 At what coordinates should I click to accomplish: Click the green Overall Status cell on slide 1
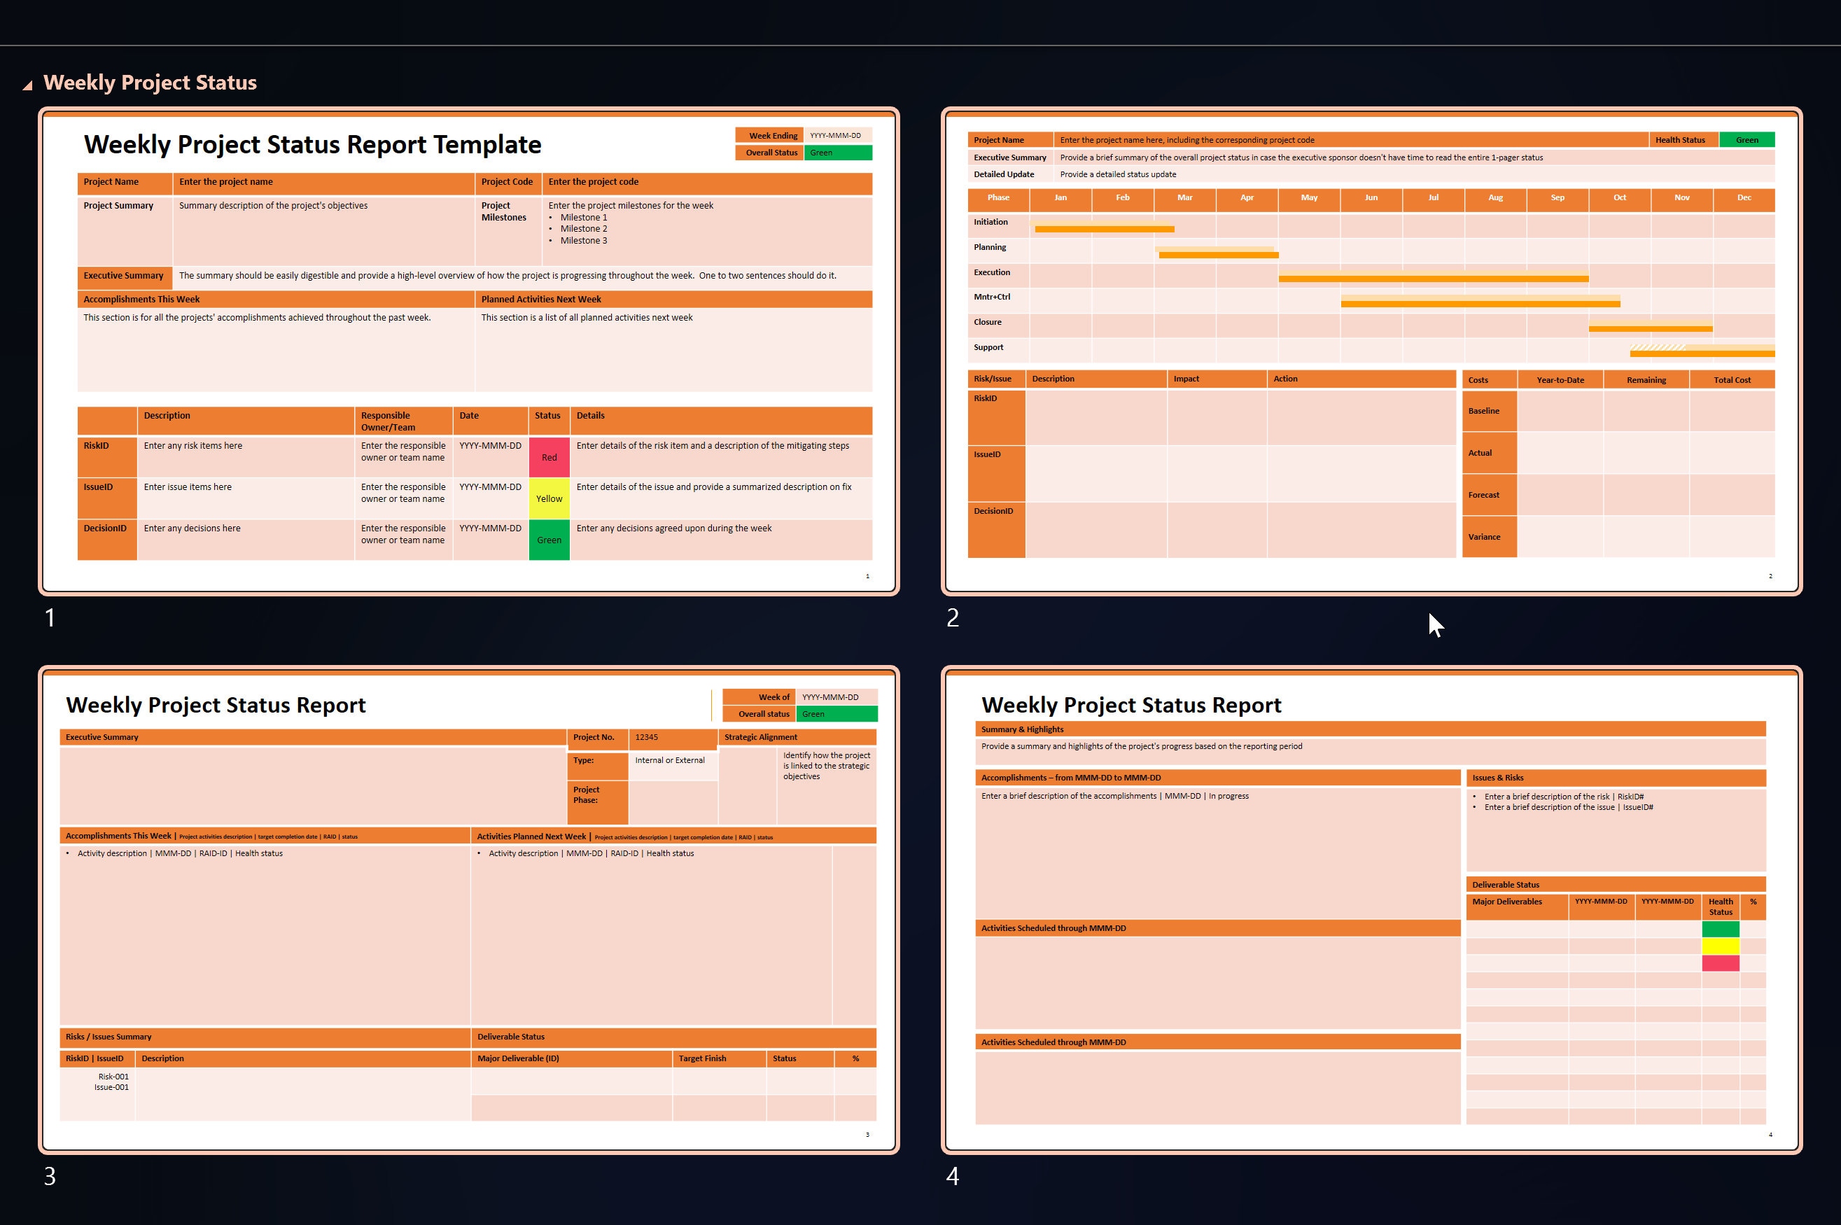[836, 153]
